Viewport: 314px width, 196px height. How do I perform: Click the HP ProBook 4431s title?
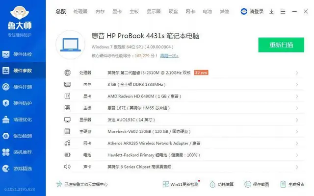click(x=145, y=36)
